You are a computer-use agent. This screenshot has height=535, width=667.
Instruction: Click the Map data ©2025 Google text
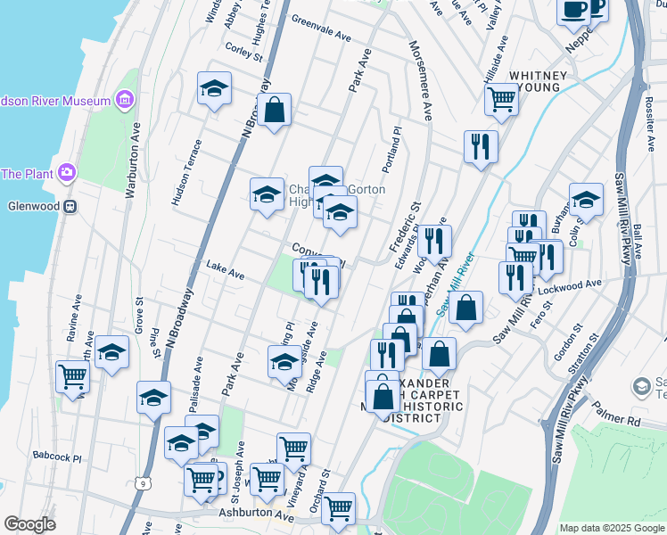[x=612, y=528]
